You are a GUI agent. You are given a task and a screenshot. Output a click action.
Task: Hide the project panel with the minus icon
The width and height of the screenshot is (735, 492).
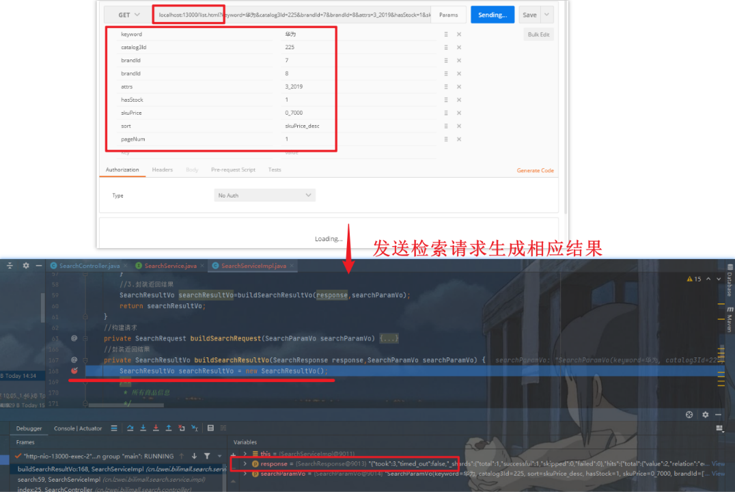coord(39,265)
